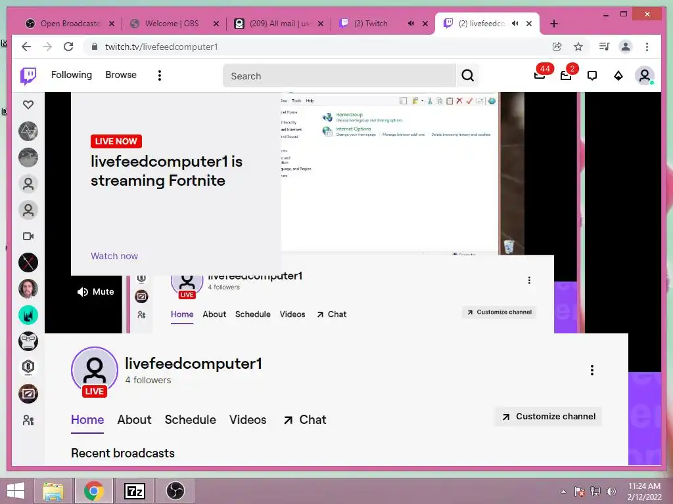Mute the livefeedcomputer1 tab via speaker icon
This screenshot has width=673, height=504.
click(515, 24)
